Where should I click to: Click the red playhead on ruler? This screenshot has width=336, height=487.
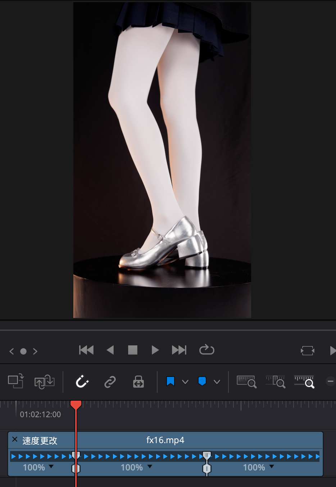(76, 405)
